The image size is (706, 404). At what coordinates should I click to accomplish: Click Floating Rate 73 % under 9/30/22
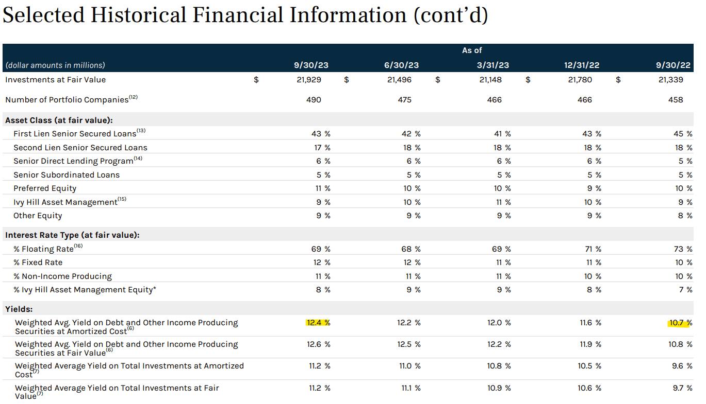coord(683,249)
